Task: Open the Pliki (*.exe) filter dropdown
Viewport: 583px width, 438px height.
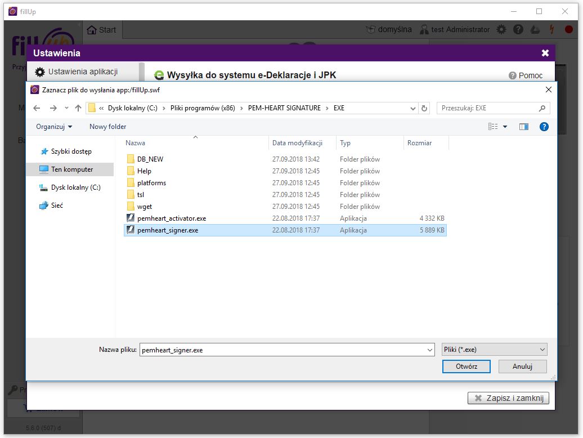Action: tap(494, 350)
